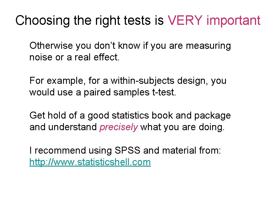Click the line beginning Get hold of

[x=130, y=115]
